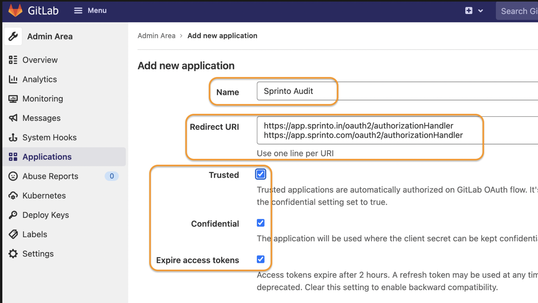Select Applications in the sidebar

pyautogui.click(x=47, y=157)
